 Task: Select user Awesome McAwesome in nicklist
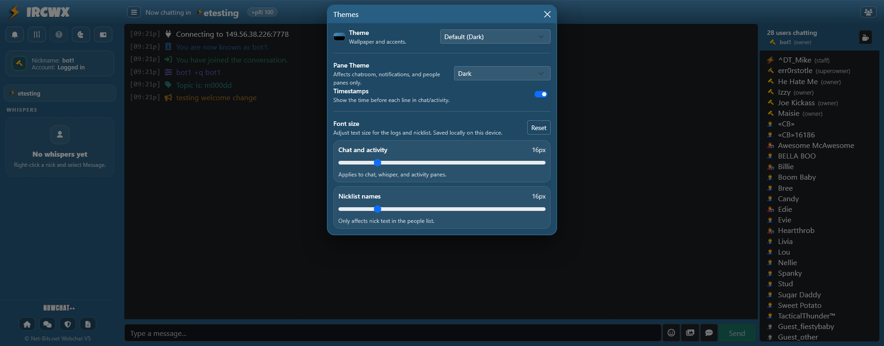pos(815,146)
